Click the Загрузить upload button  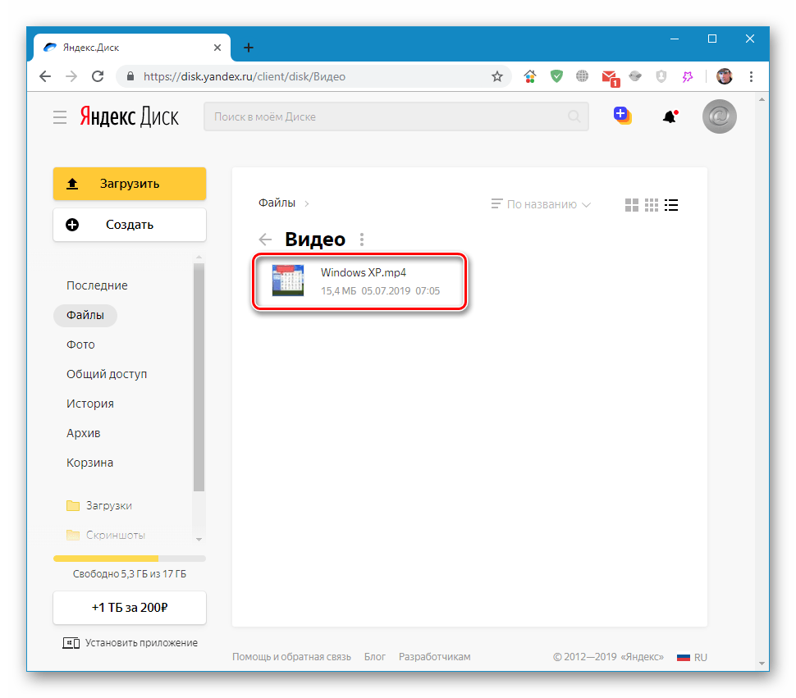[130, 184]
